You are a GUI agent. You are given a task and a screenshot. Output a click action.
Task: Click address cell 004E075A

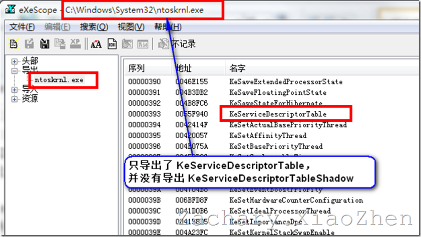191,146
